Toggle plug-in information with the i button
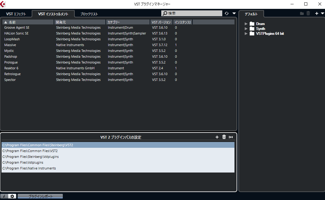This screenshot has height=200, width=325. pos(4,196)
